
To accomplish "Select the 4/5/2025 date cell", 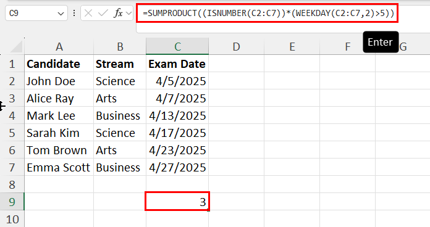I will click(177, 81).
